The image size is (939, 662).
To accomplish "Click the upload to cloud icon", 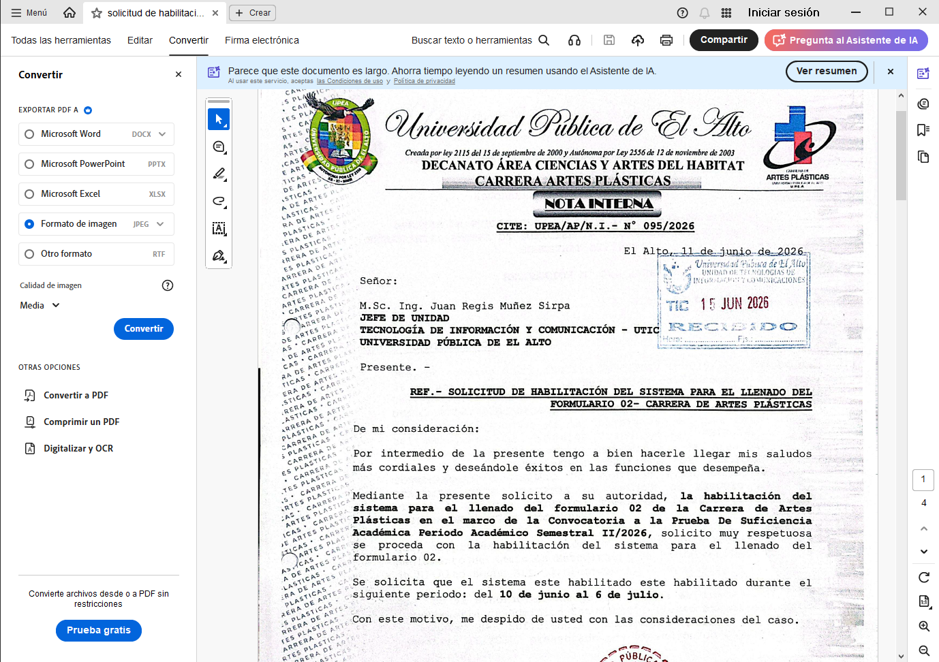I will coord(638,40).
